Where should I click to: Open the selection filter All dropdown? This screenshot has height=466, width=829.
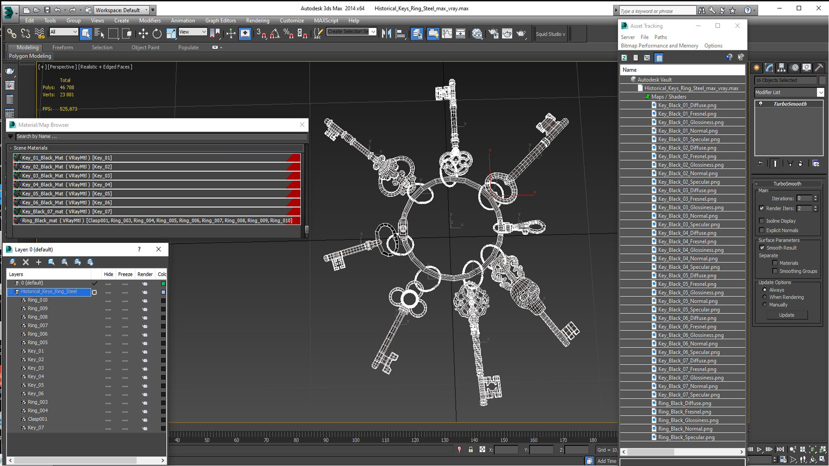click(x=63, y=31)
